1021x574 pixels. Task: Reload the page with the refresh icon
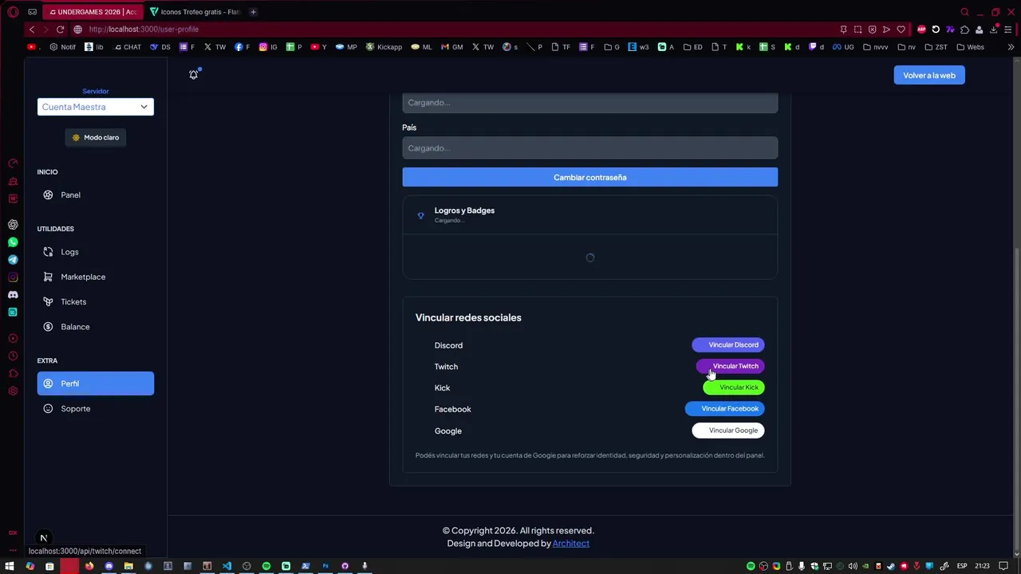60,29
